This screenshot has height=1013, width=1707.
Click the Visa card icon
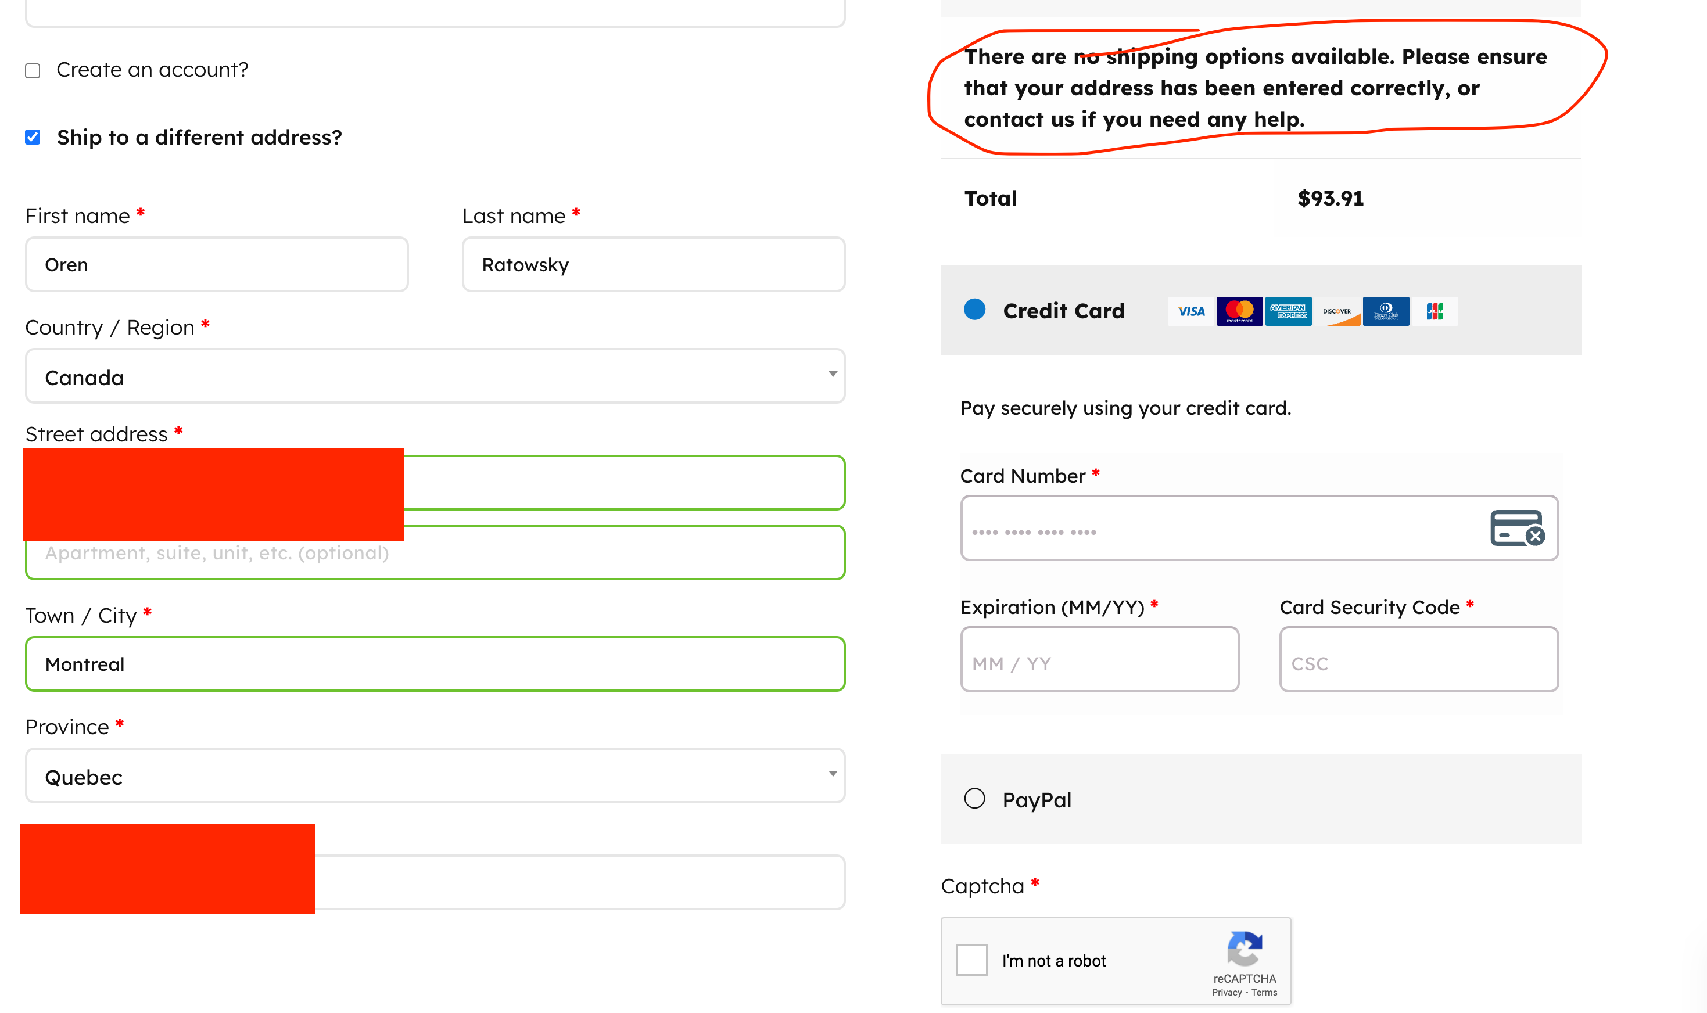1191,311
